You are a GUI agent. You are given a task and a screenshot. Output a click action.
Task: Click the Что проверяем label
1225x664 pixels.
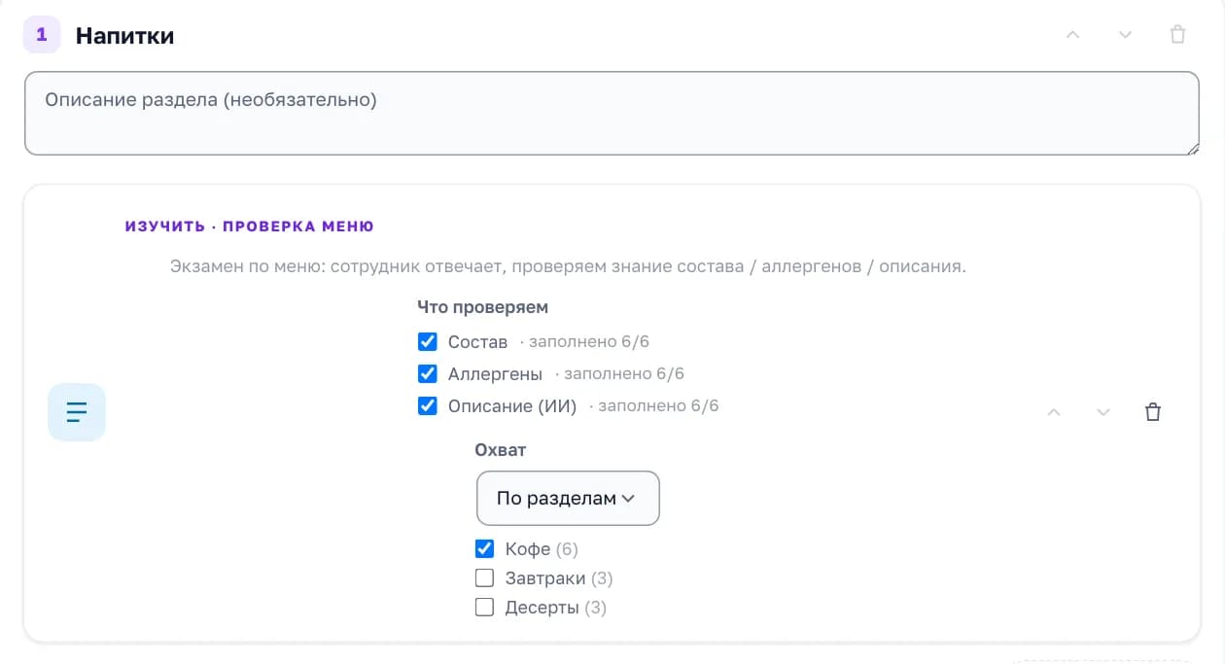click(x=483, y=307)
